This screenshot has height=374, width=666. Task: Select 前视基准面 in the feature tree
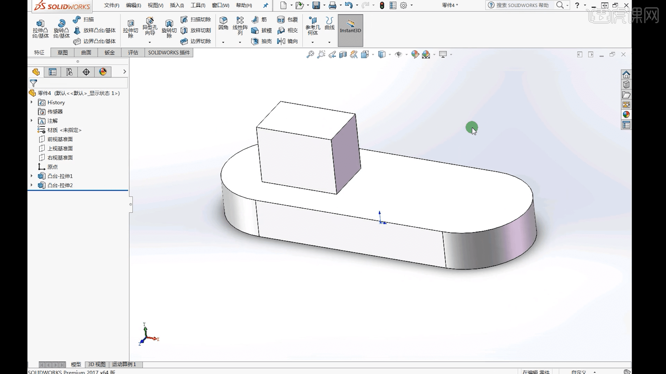[60, 139]
